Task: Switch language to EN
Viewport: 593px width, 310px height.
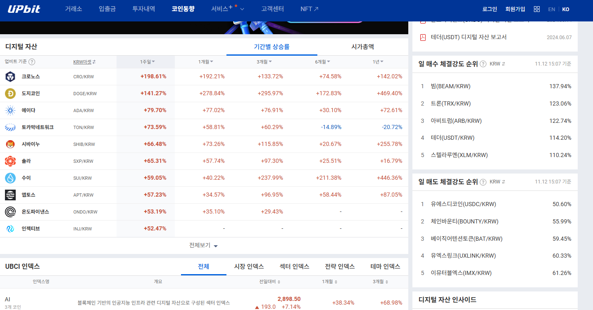Action: tap(552, 9)
